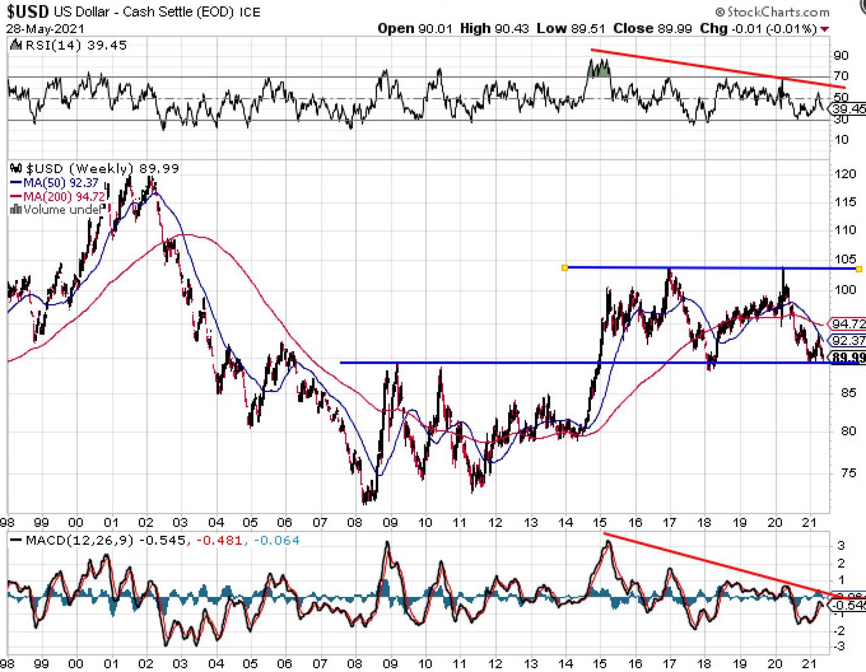Click the Volume bars icon in legend
The width and height of the screenshot is (866, 672).
16,209
